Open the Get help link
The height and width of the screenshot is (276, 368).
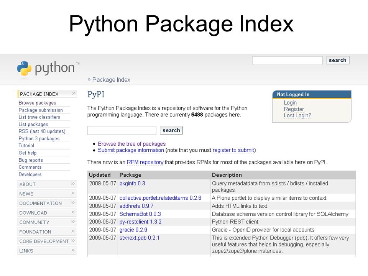(28, 153)
